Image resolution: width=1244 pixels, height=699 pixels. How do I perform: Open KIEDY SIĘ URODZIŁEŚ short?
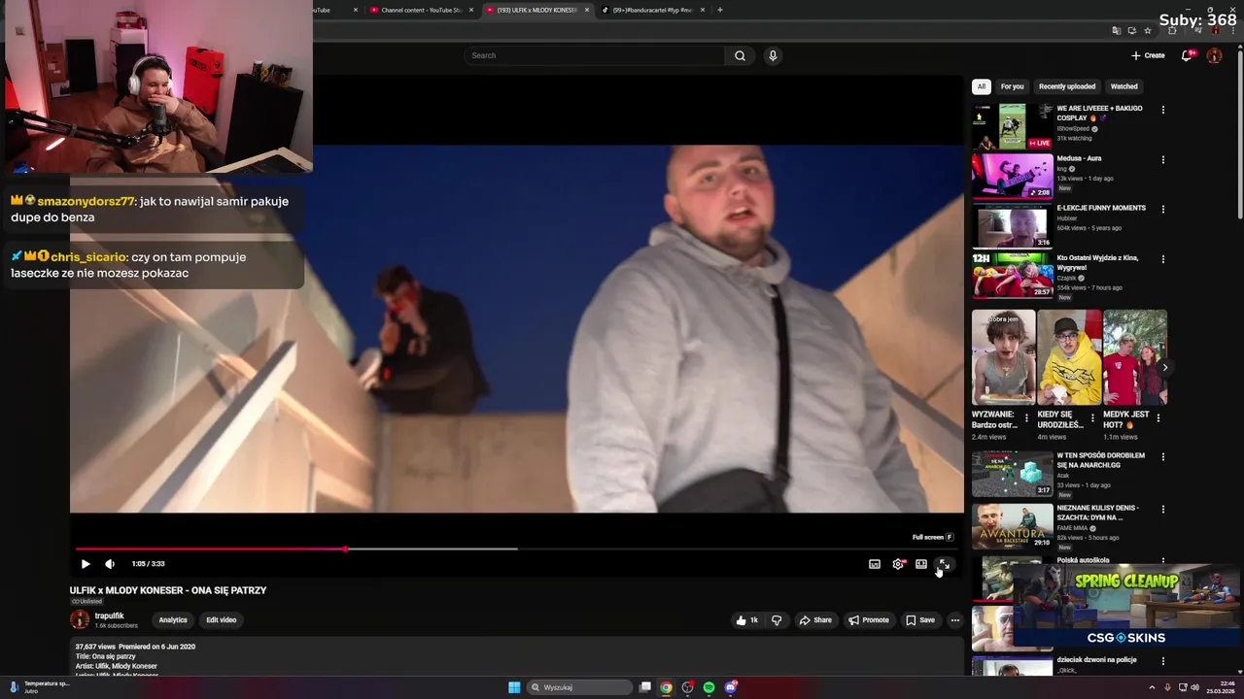click(x=1069, y=357)
